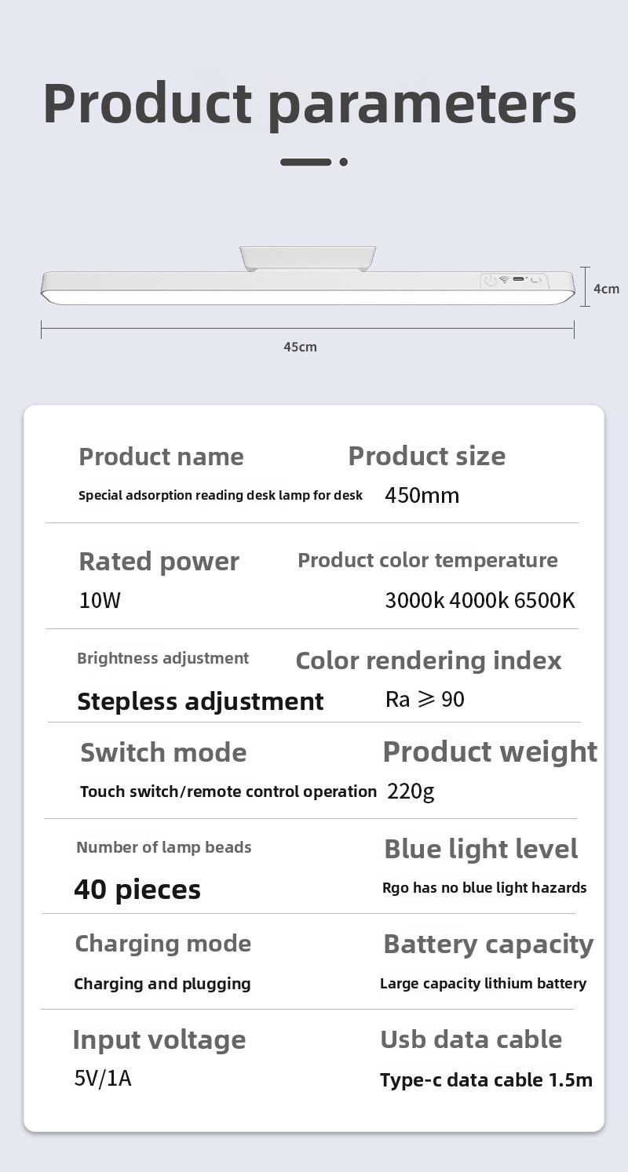628x1172 pixels.
Task: Click the 450mm product size value
Action: coord(422,496)
